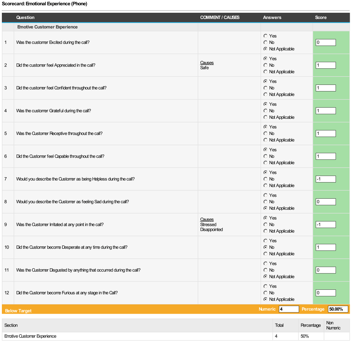Click the Emotive Customer Experience section header

pos(47,27)
